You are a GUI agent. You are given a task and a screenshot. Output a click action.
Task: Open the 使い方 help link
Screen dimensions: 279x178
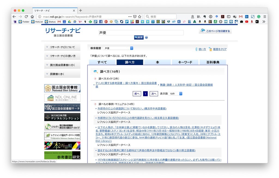coord(202,49)
